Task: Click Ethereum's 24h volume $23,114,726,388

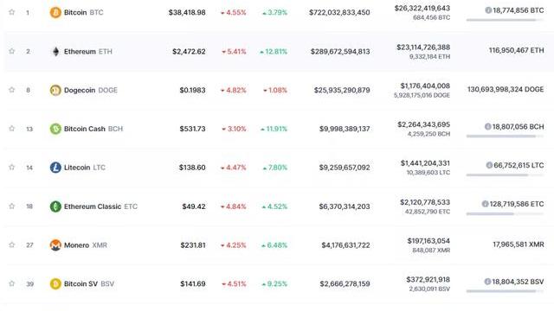Action: point(423,48)
